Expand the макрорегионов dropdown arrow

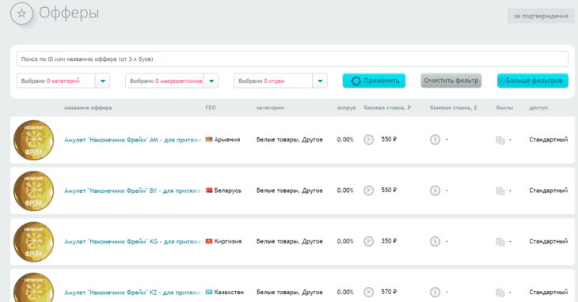click(211, 81)
